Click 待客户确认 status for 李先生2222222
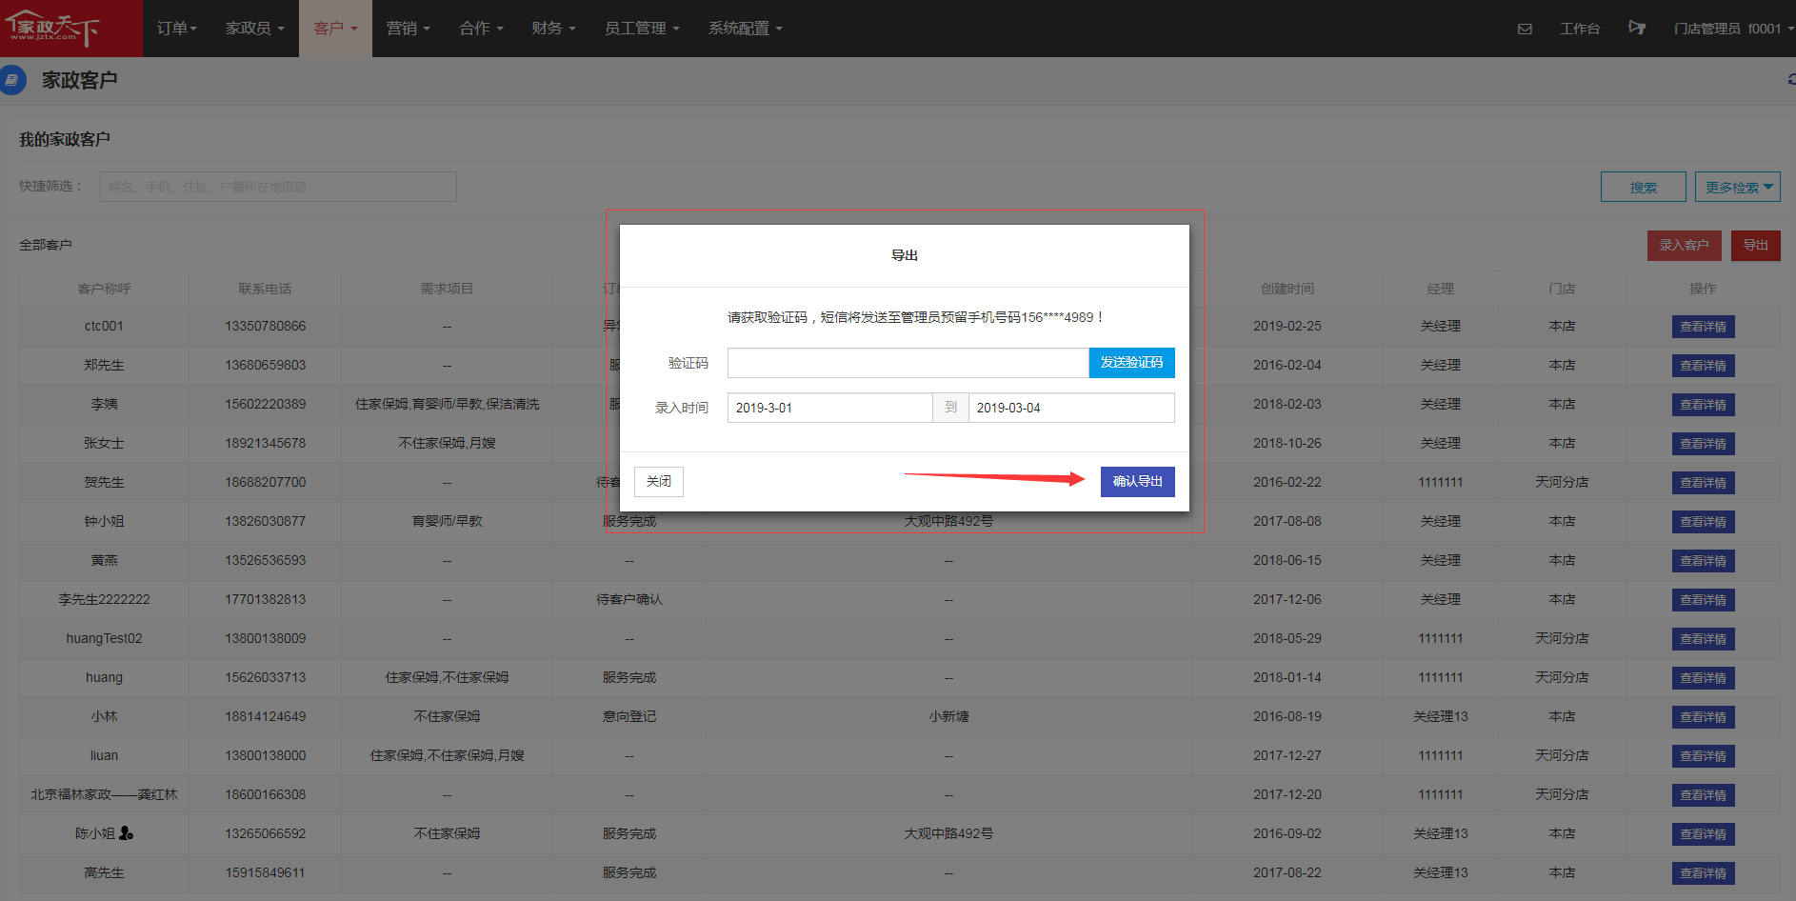This screenshot has width=1796, height=901. (629, 599)
